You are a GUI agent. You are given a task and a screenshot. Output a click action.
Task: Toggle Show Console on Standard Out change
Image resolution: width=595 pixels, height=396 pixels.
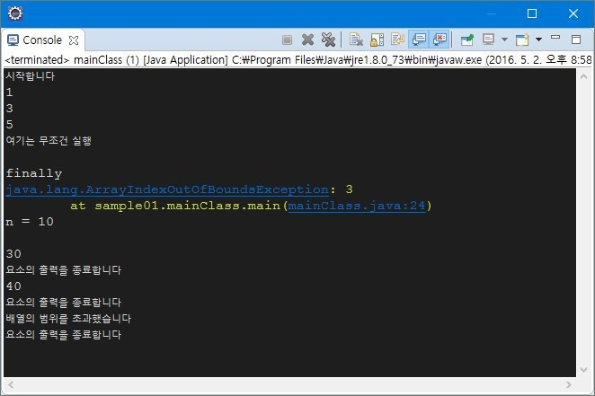point(419,40)
